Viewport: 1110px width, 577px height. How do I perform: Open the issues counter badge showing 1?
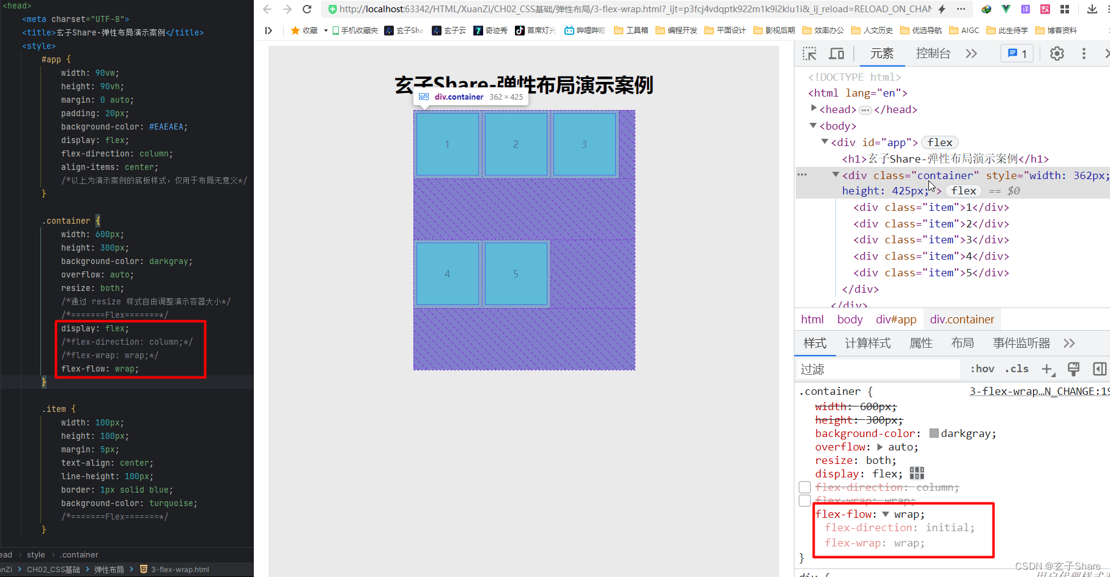(1017, 54)
